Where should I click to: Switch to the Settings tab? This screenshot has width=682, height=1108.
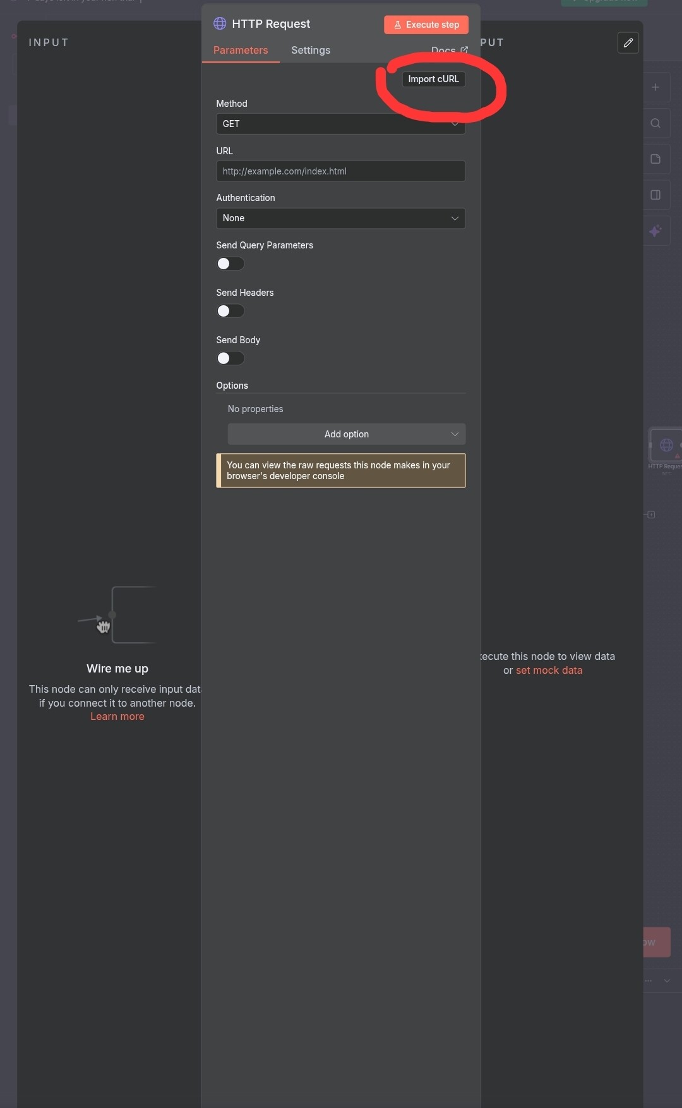(x=311, y=50)
